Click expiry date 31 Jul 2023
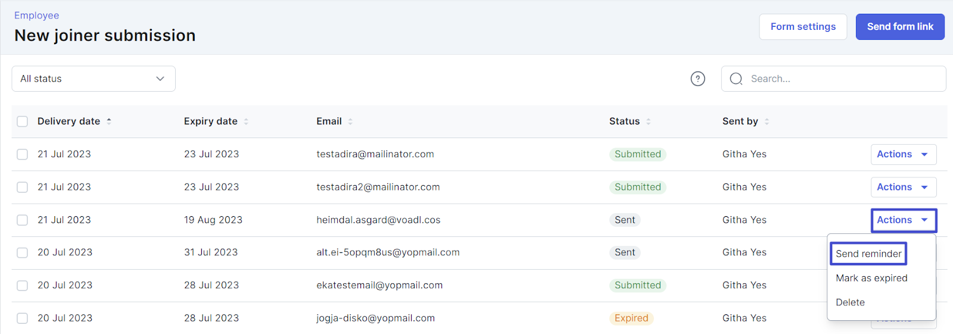Image resolution: width=953 pixels, height=334 pixels. [211, 252]
